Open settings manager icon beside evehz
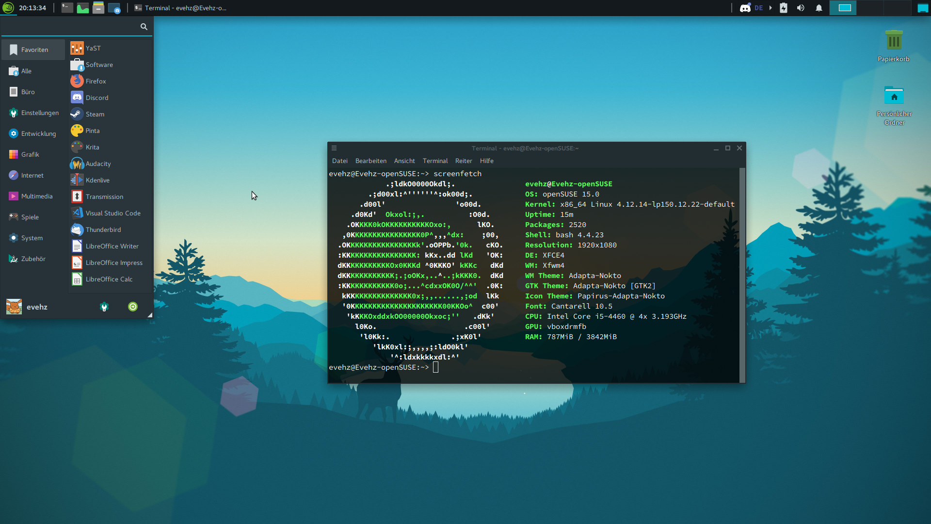The image size is (931, 524). click(x=104, y=307)
